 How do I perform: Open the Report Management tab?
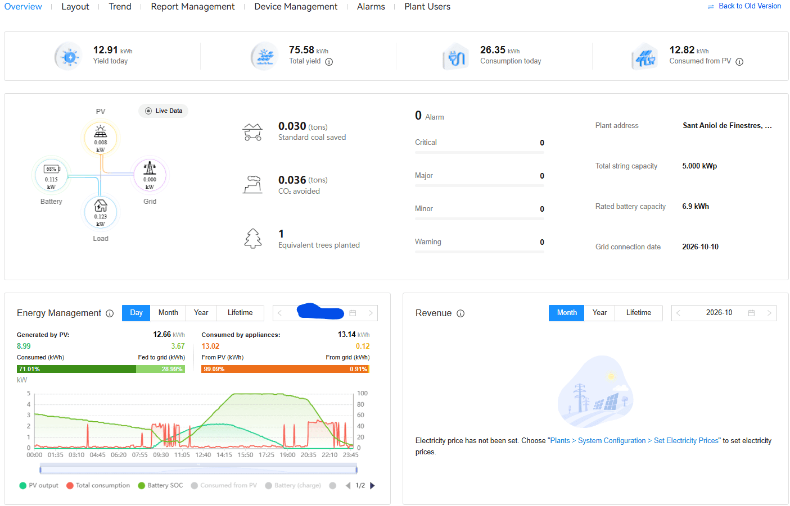click(193, 7)
